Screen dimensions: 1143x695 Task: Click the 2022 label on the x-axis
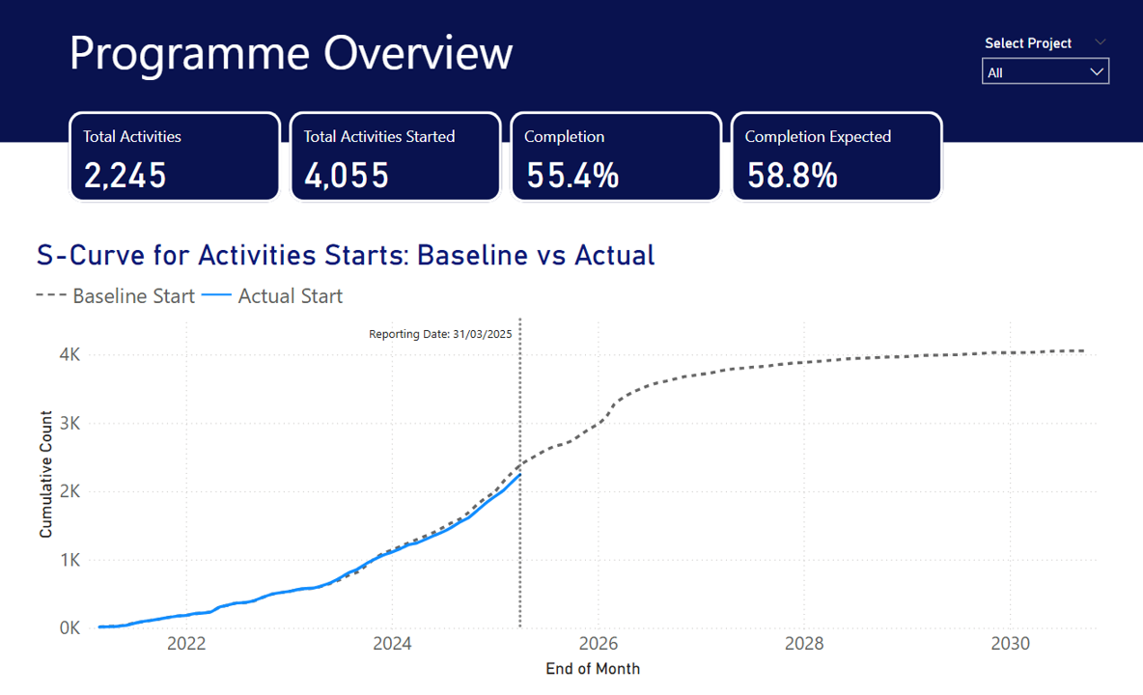tap(186, 644)
